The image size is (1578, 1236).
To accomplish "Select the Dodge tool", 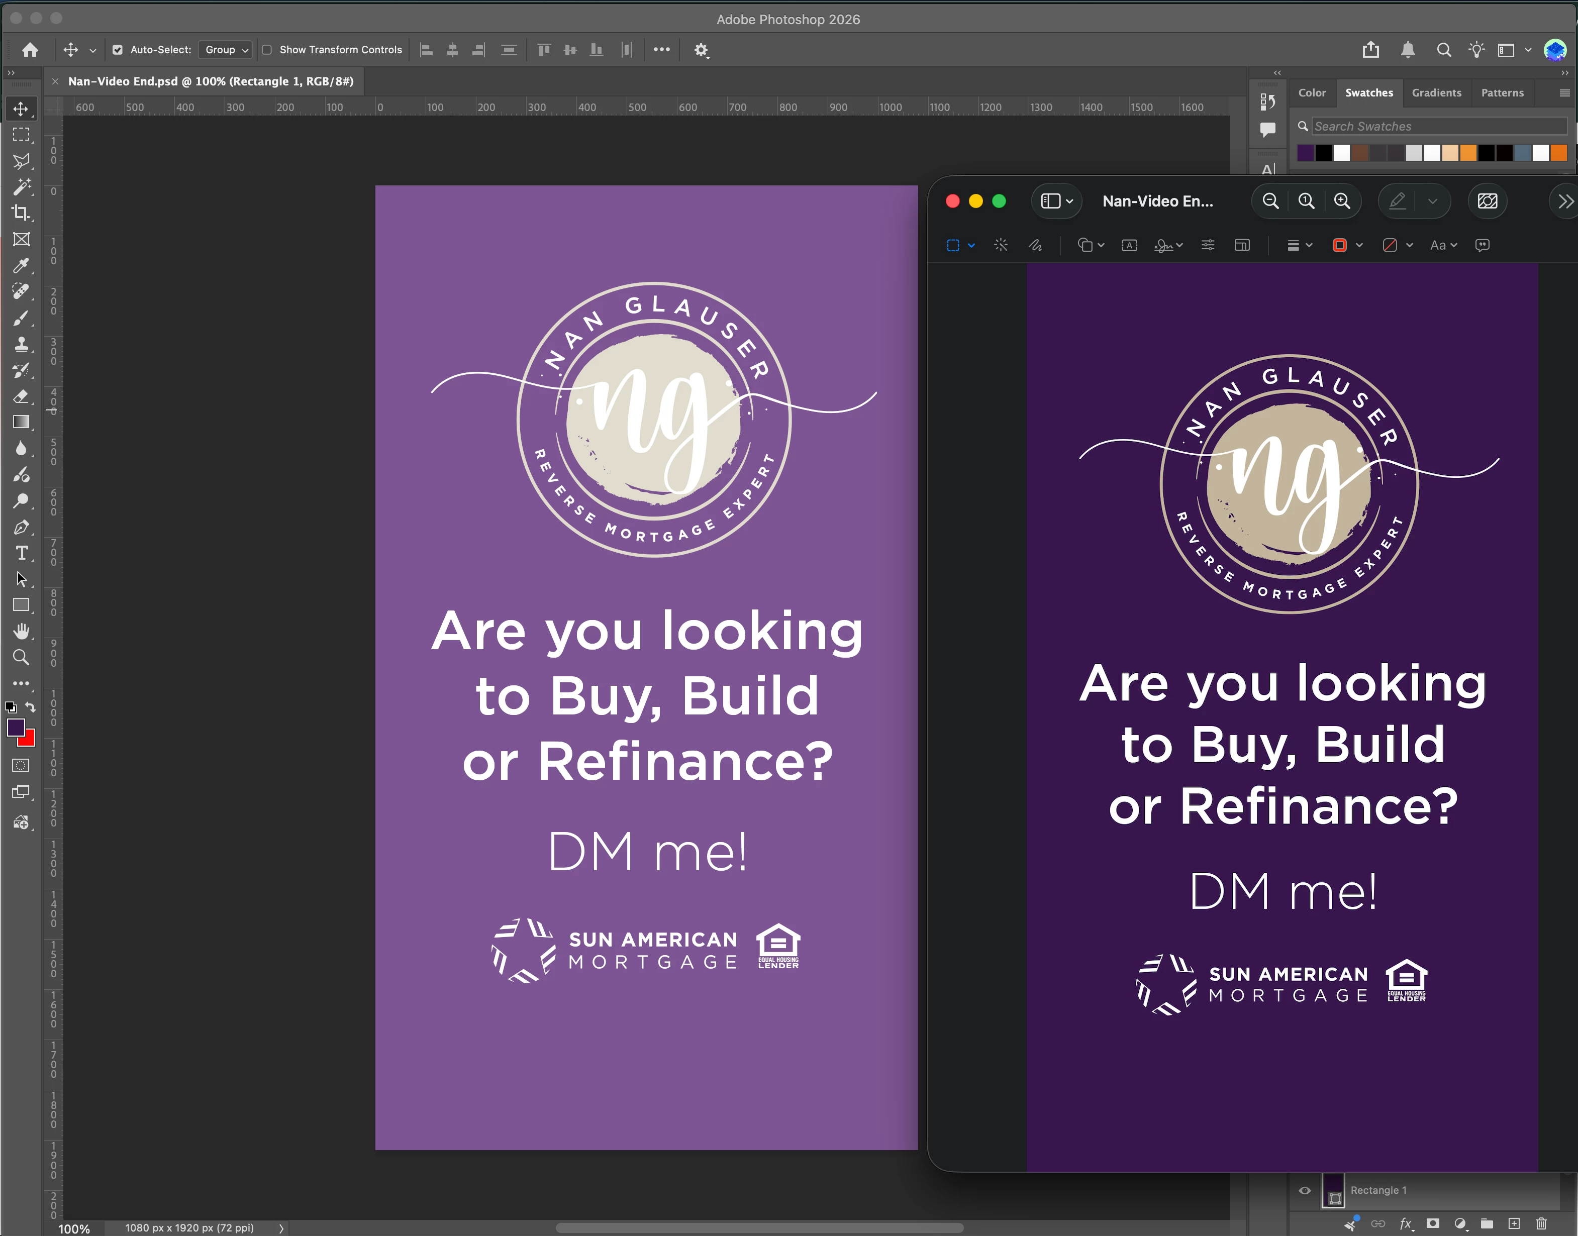I will [21, 501].
